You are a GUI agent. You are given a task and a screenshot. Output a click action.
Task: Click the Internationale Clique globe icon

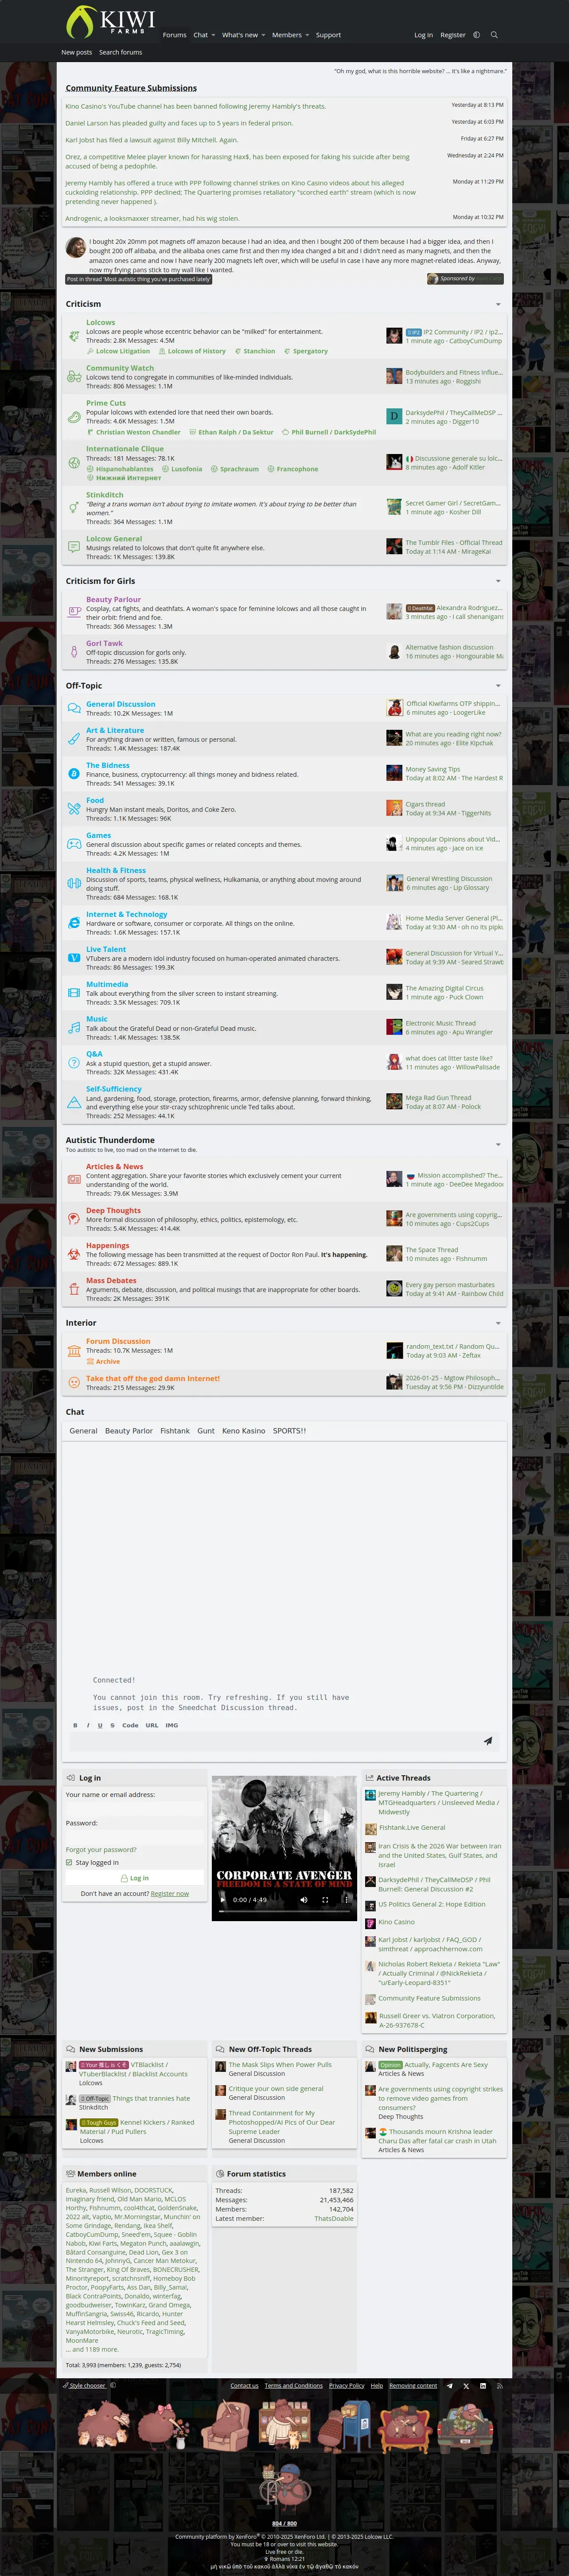point(74,463)
